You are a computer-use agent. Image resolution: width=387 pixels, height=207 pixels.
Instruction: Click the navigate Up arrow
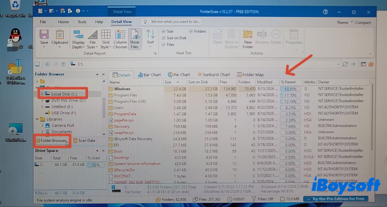[x=63, y=64]
